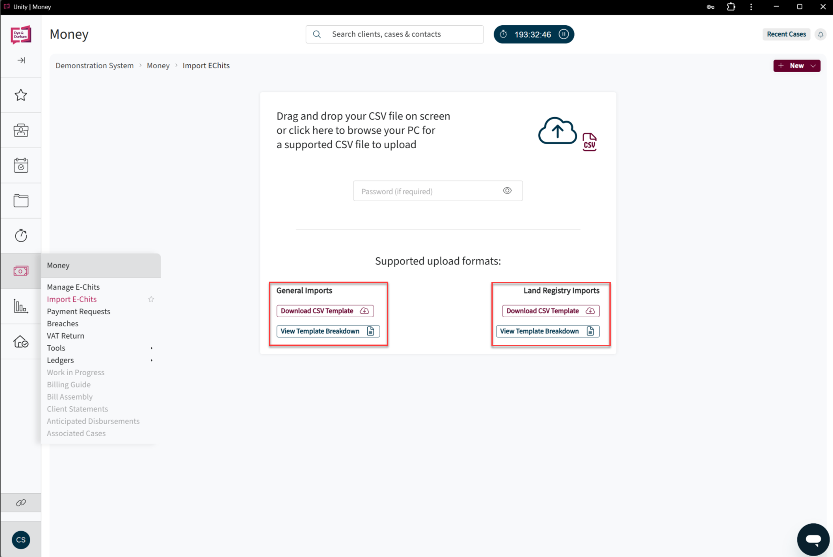
Task: Open the folder icon in sidebar
Action: point(21,201)
